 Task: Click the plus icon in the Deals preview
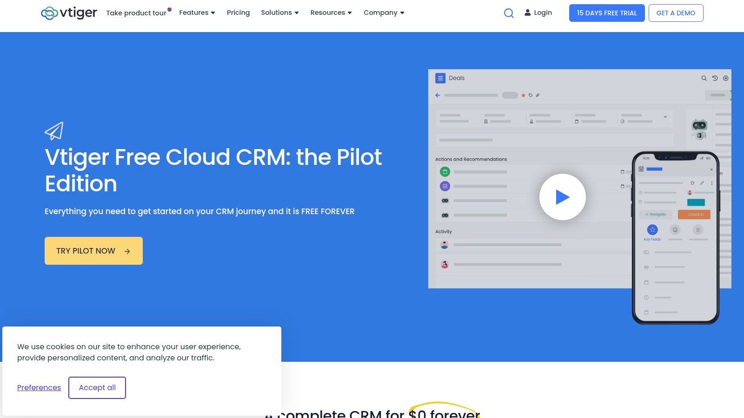pos(725,78)
